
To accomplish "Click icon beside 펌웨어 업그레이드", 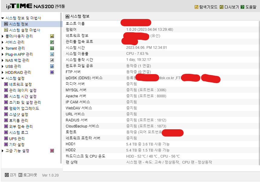I will (6, 108).
